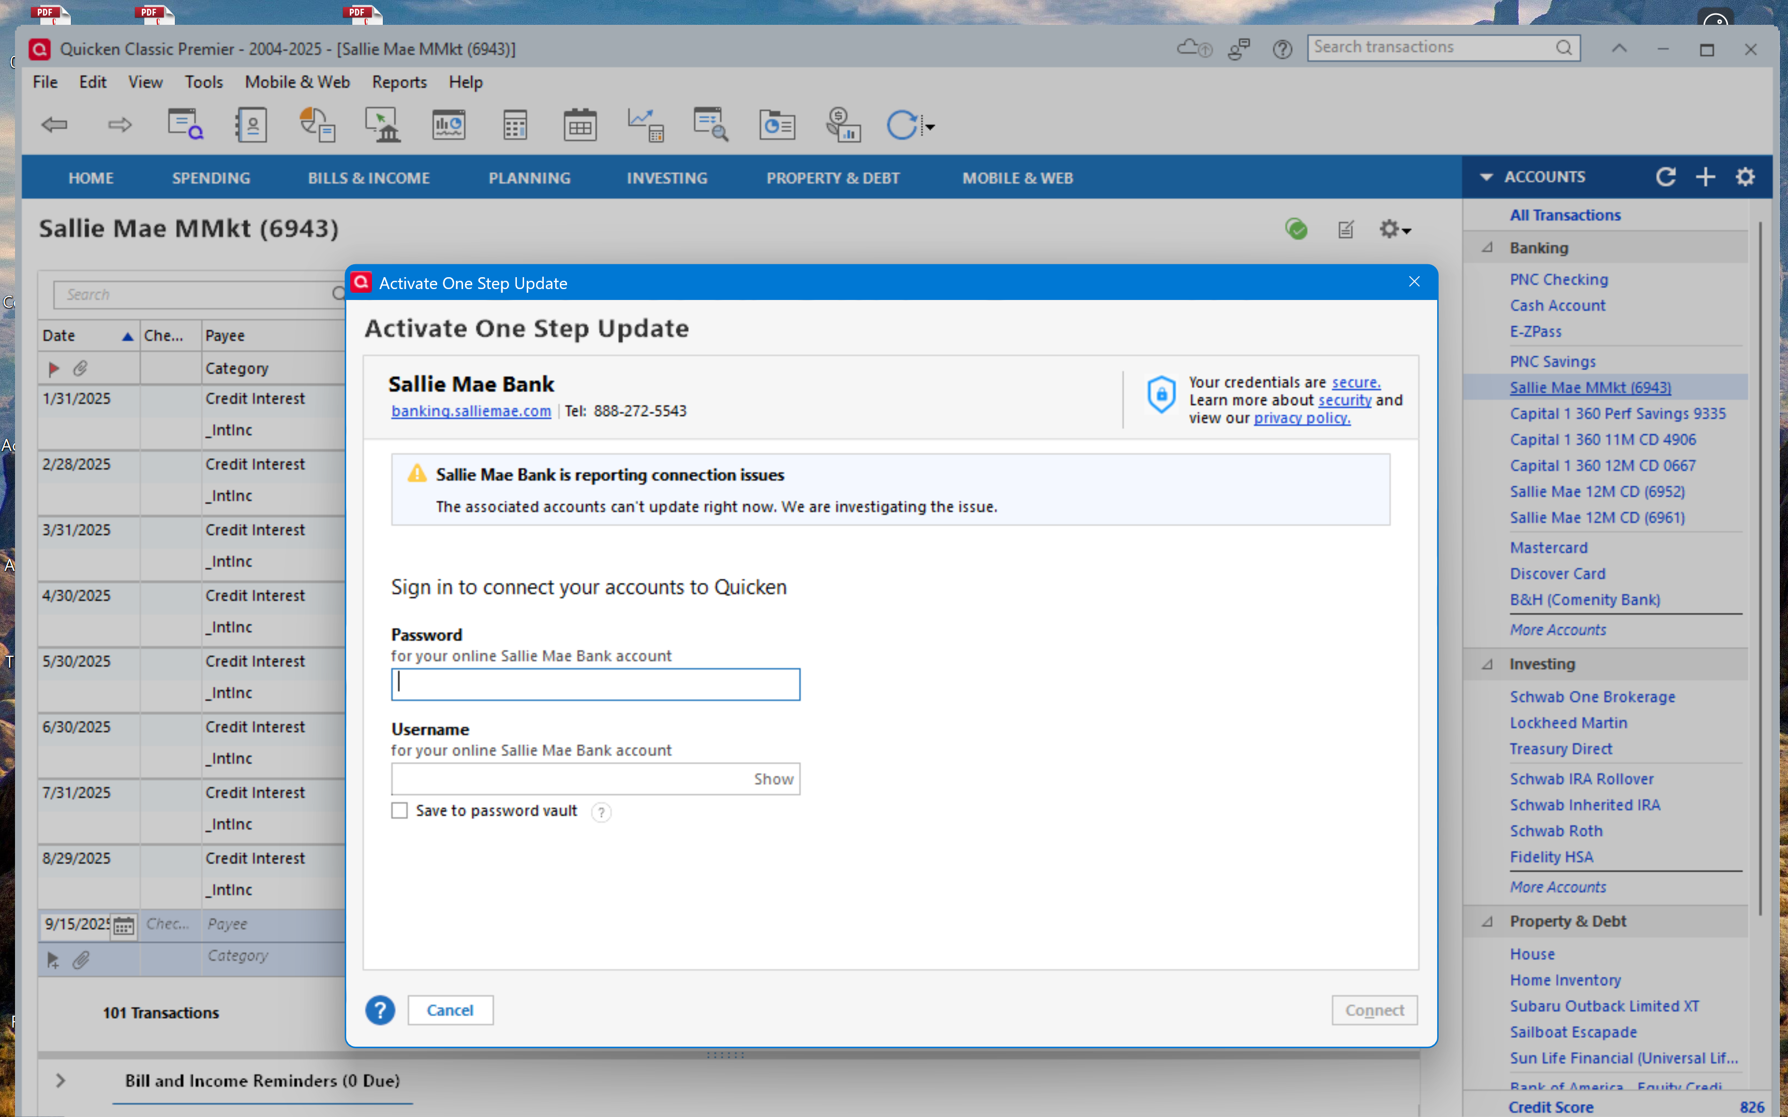Collapse the Banking accounts section

point(1487,248)
